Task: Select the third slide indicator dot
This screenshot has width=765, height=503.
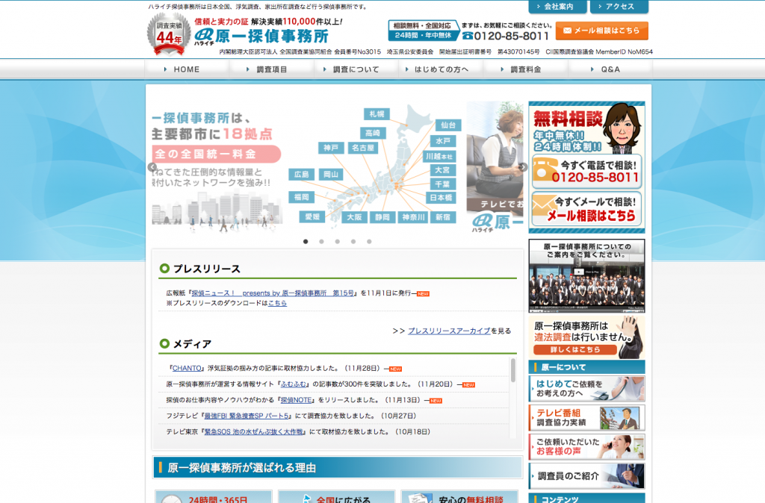Action: click(337, 241)
